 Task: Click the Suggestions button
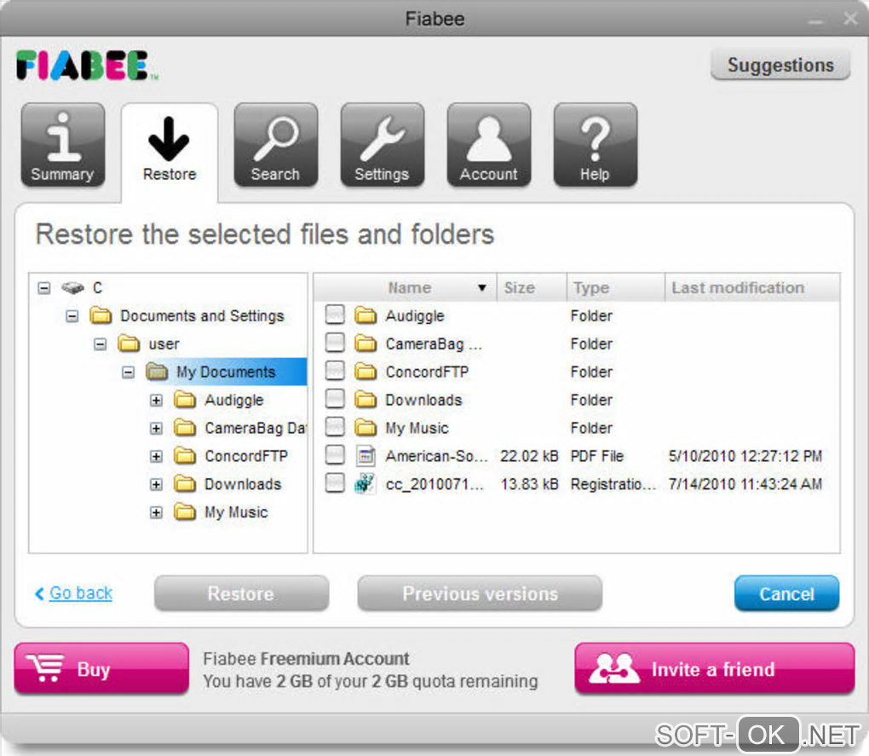tap(780, 65)
